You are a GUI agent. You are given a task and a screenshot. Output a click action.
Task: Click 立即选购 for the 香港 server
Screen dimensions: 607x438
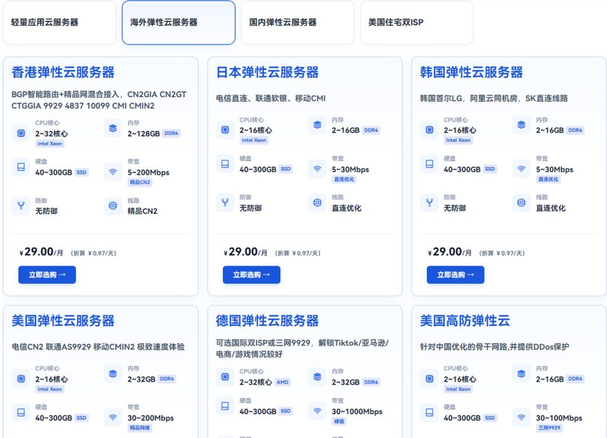[x=47, y=275]
